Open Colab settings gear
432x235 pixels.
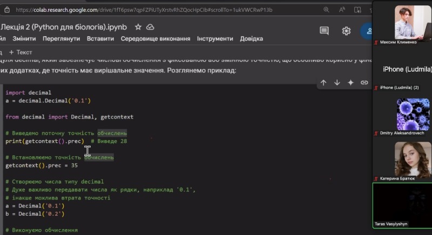[x=346, y=31]
